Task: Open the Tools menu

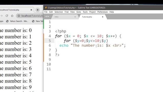Action: (x=85, y=12)
